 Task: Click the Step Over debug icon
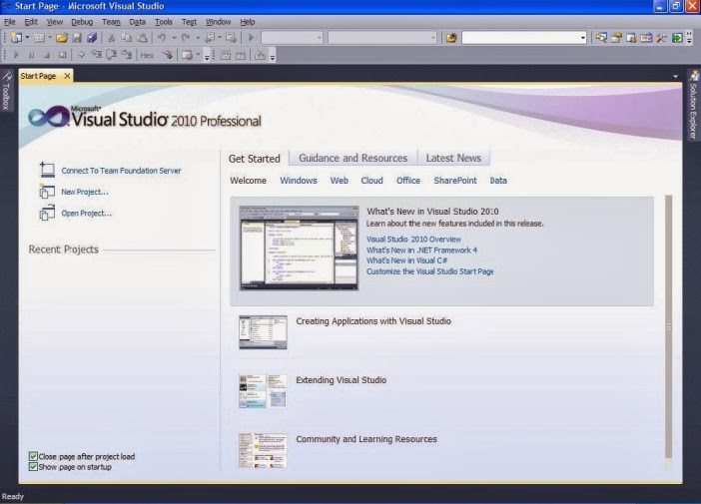pos(111,55)
